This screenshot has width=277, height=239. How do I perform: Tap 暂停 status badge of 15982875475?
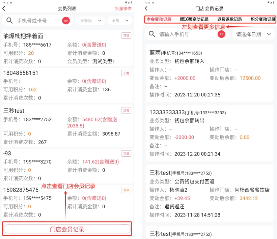click(126, 190)
